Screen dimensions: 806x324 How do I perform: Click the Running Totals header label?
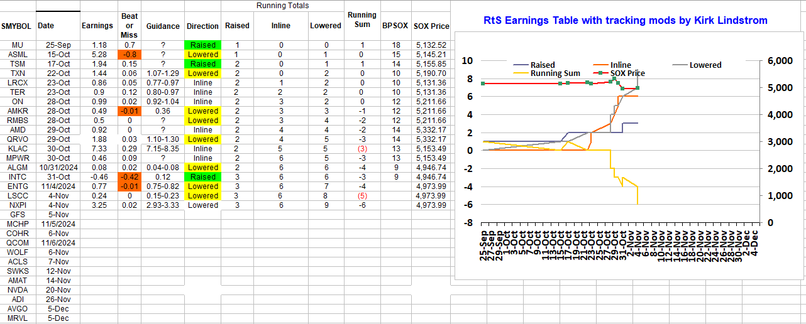pos(282,6)
